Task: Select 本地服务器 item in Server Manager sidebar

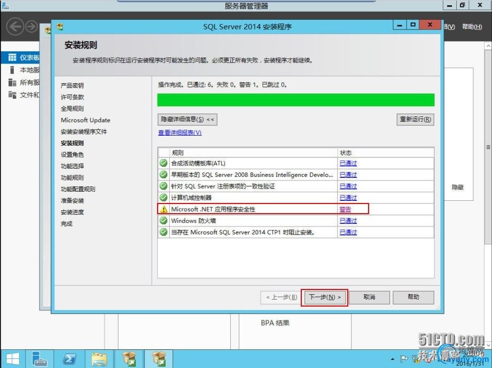Action: (24, 70)
